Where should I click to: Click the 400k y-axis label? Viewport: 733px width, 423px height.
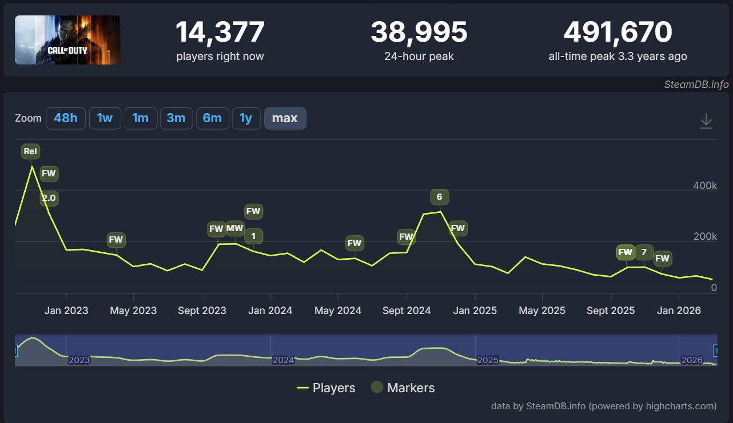click(x=705, y=186)
